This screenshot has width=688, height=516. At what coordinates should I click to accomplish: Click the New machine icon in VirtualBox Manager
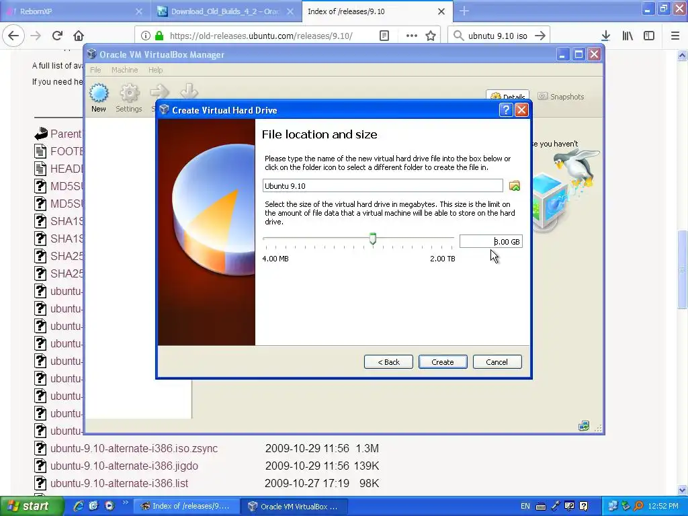[99, 98]
